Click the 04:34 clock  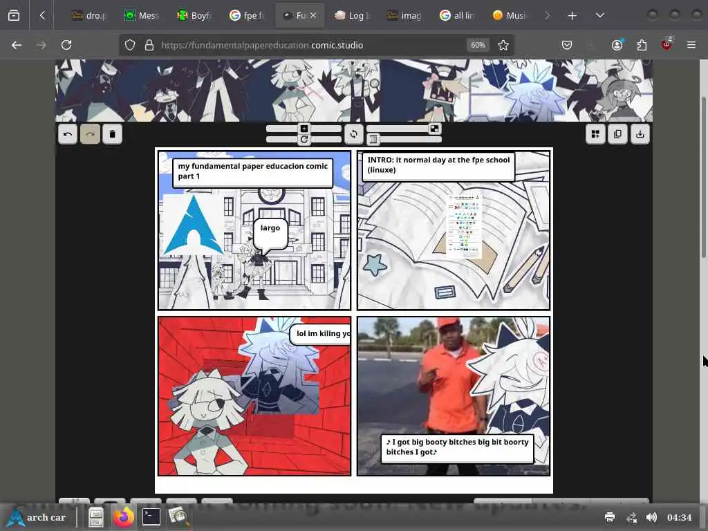(x=680, y=517)
